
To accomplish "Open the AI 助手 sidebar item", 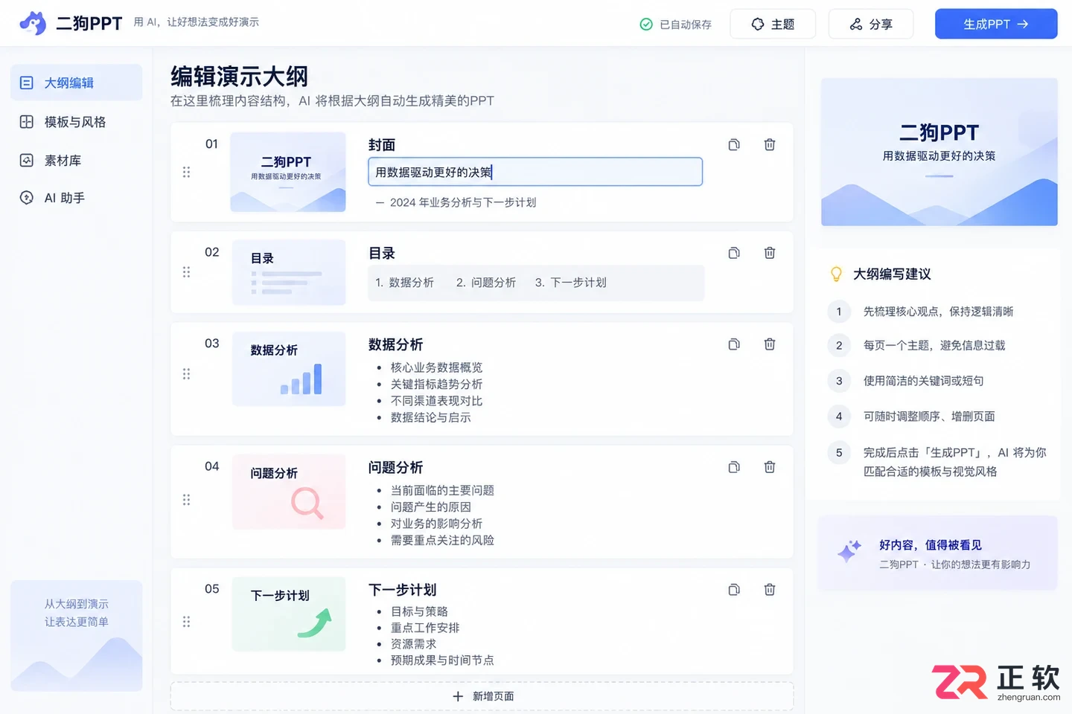I will click(x=76, y=198).
